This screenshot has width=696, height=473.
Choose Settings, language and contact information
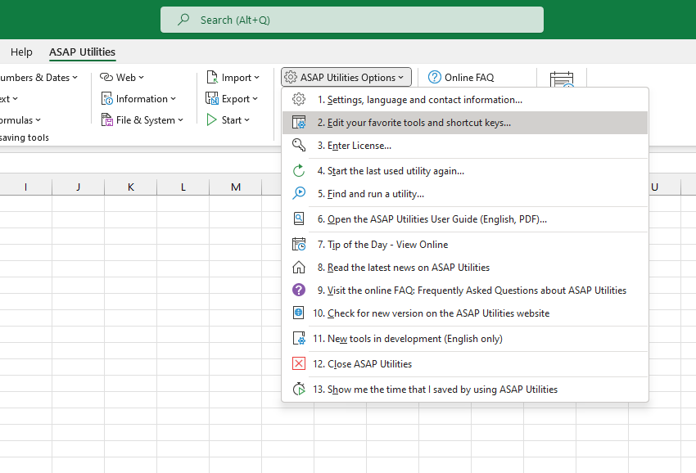tap(465, 99)
